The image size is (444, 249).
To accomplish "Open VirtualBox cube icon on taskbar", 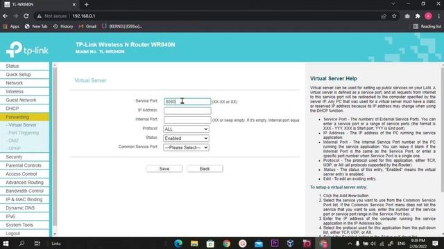I will (x=290, y=243).
